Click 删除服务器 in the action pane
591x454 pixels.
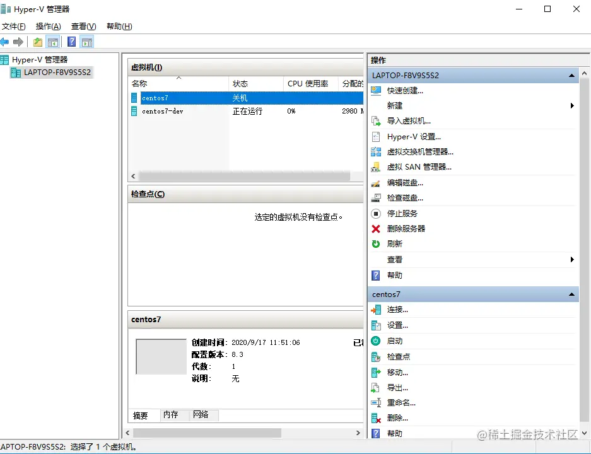click(403, 228)
